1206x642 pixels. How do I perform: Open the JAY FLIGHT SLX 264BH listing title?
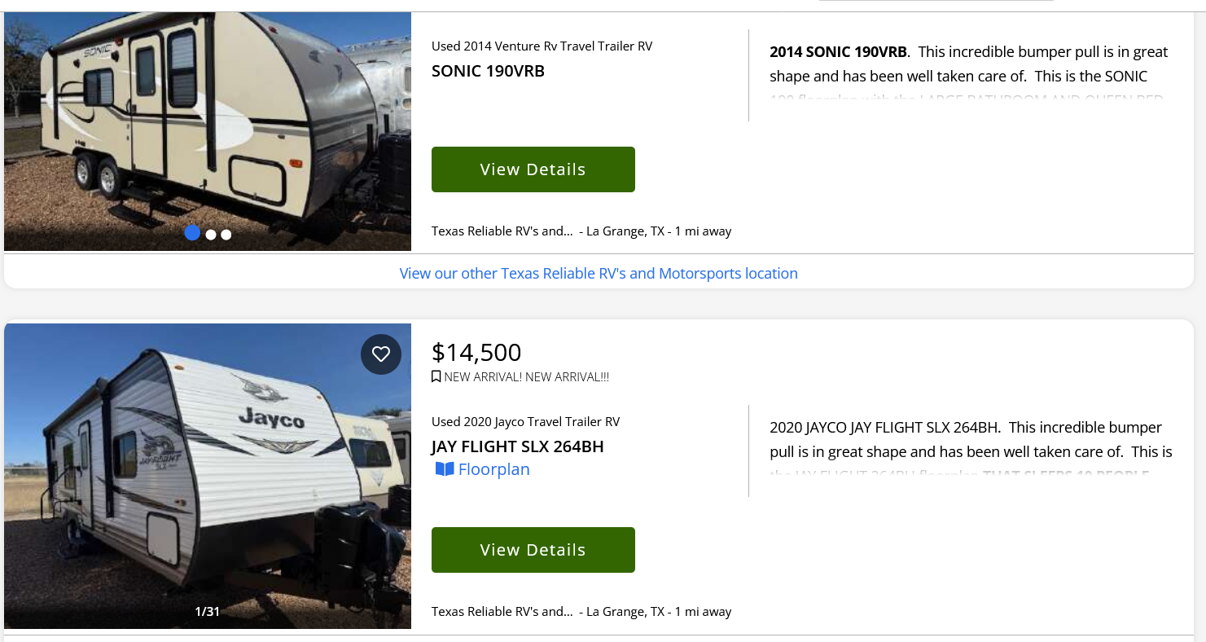517,446
